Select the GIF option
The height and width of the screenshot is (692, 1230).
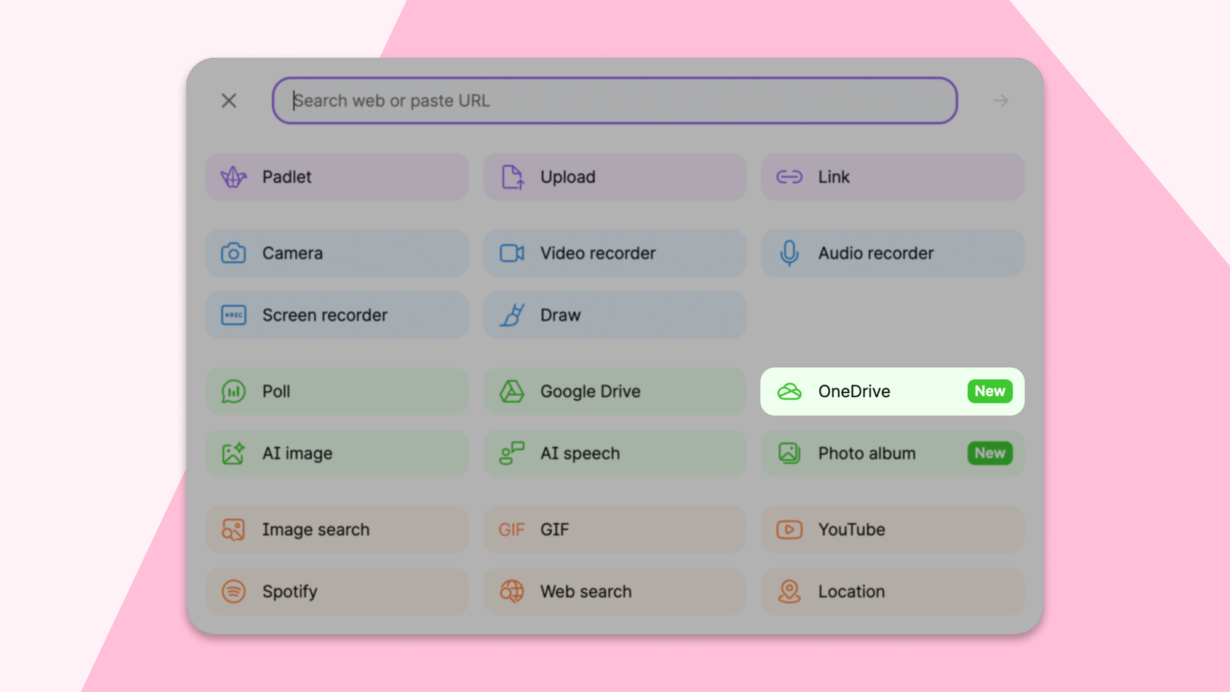(512, 530)
